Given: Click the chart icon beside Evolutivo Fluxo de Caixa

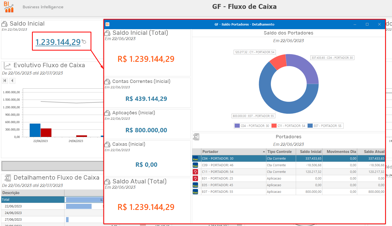Looking at the screenshot, I should tap(7, 66).
